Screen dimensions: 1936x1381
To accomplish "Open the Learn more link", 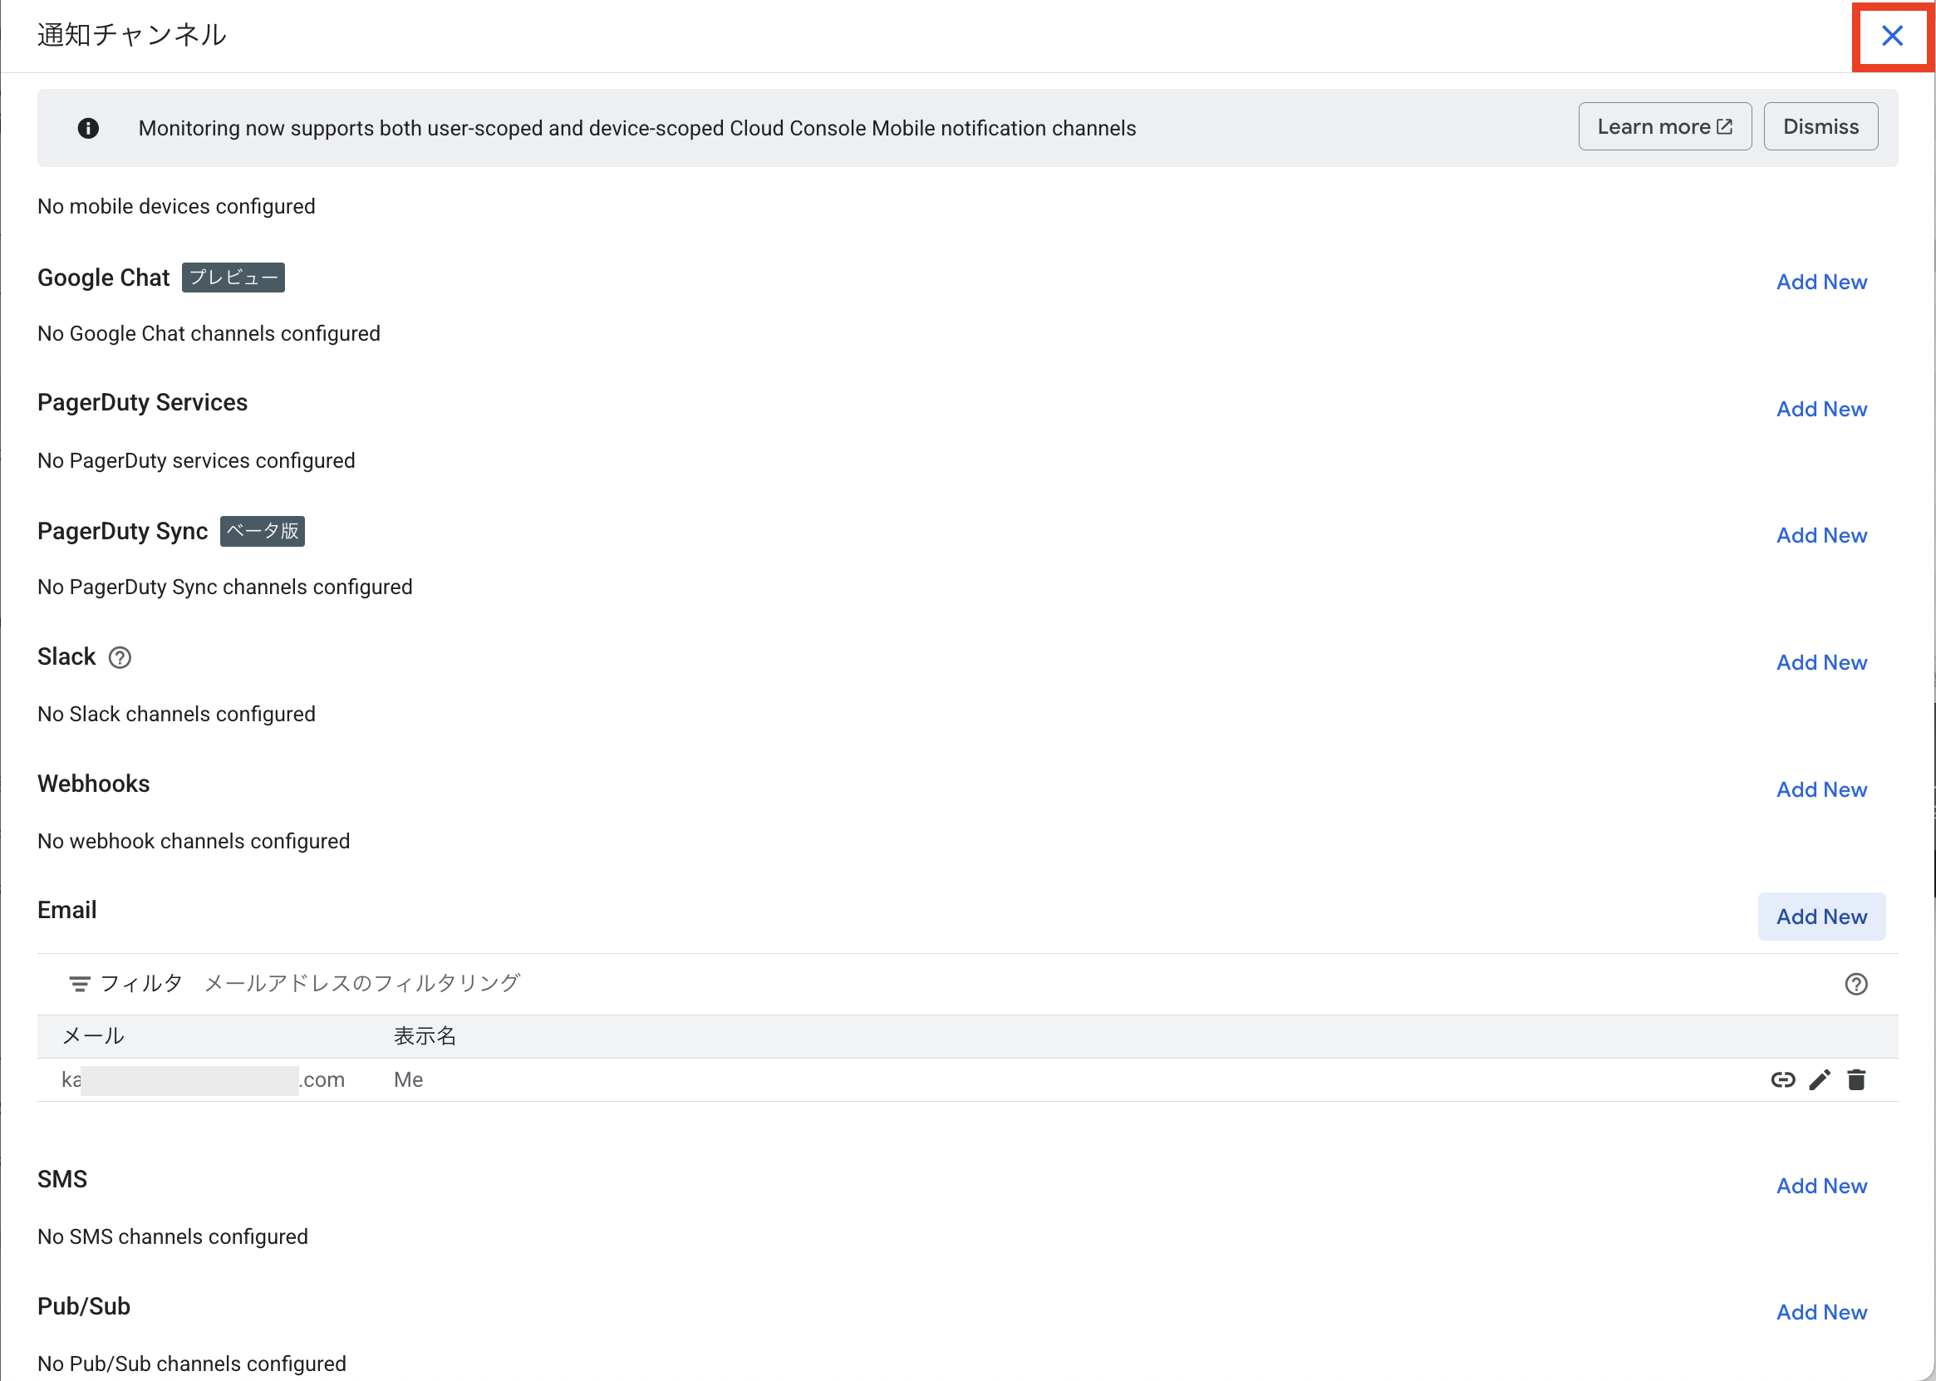I will pos(1664,126).
